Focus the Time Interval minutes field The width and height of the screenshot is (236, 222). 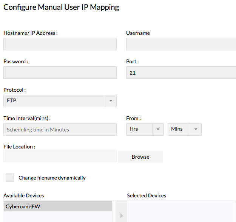point(60,130)
